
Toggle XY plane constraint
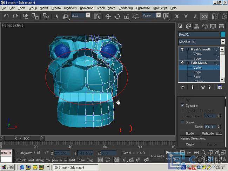204,16
